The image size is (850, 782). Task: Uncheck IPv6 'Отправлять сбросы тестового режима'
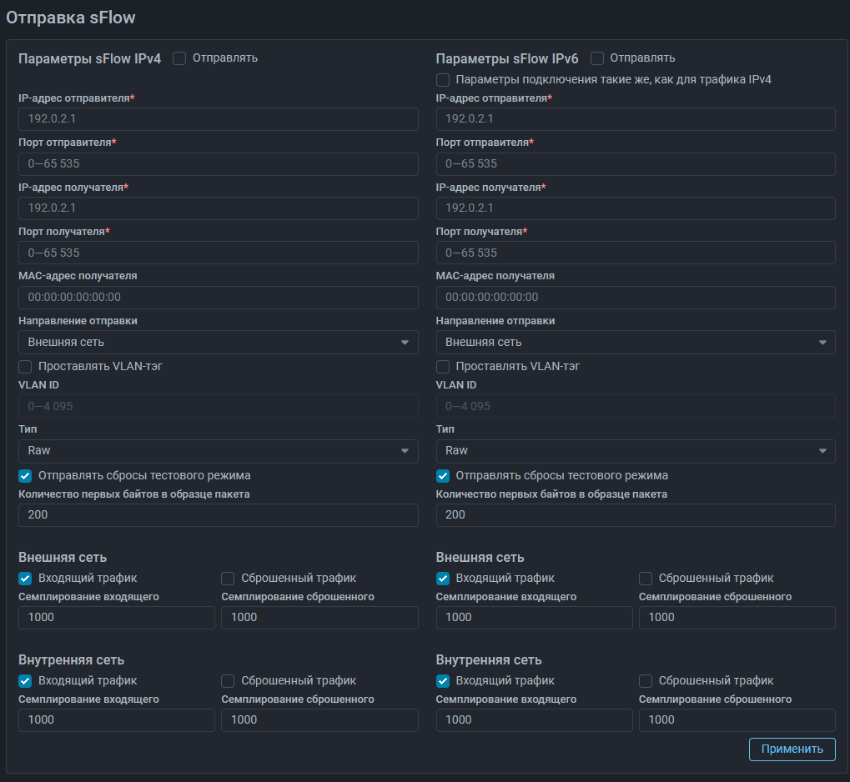click(x=443, y=476)
